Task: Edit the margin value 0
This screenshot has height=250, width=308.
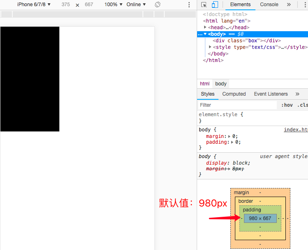Action: [234, 136]
